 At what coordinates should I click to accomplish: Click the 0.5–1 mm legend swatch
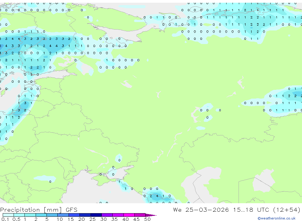(19, 215)
